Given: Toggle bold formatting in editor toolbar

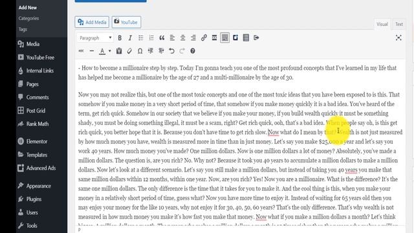Looking at the screenshot, I should click(x=120, y=38).
